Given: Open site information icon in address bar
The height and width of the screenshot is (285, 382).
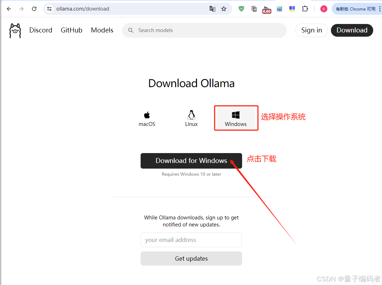Looking at the screenshot, I should (49, 9).
